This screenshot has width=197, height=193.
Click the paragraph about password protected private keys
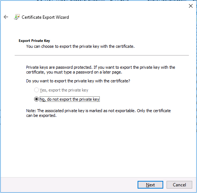click(101, 69)
